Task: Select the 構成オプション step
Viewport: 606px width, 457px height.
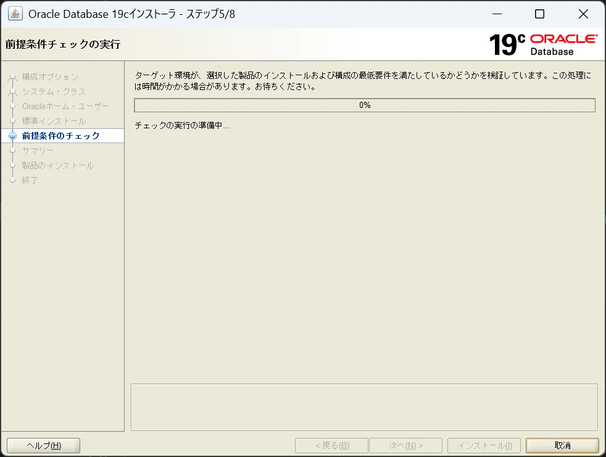Action: click(x=50, y=77)
